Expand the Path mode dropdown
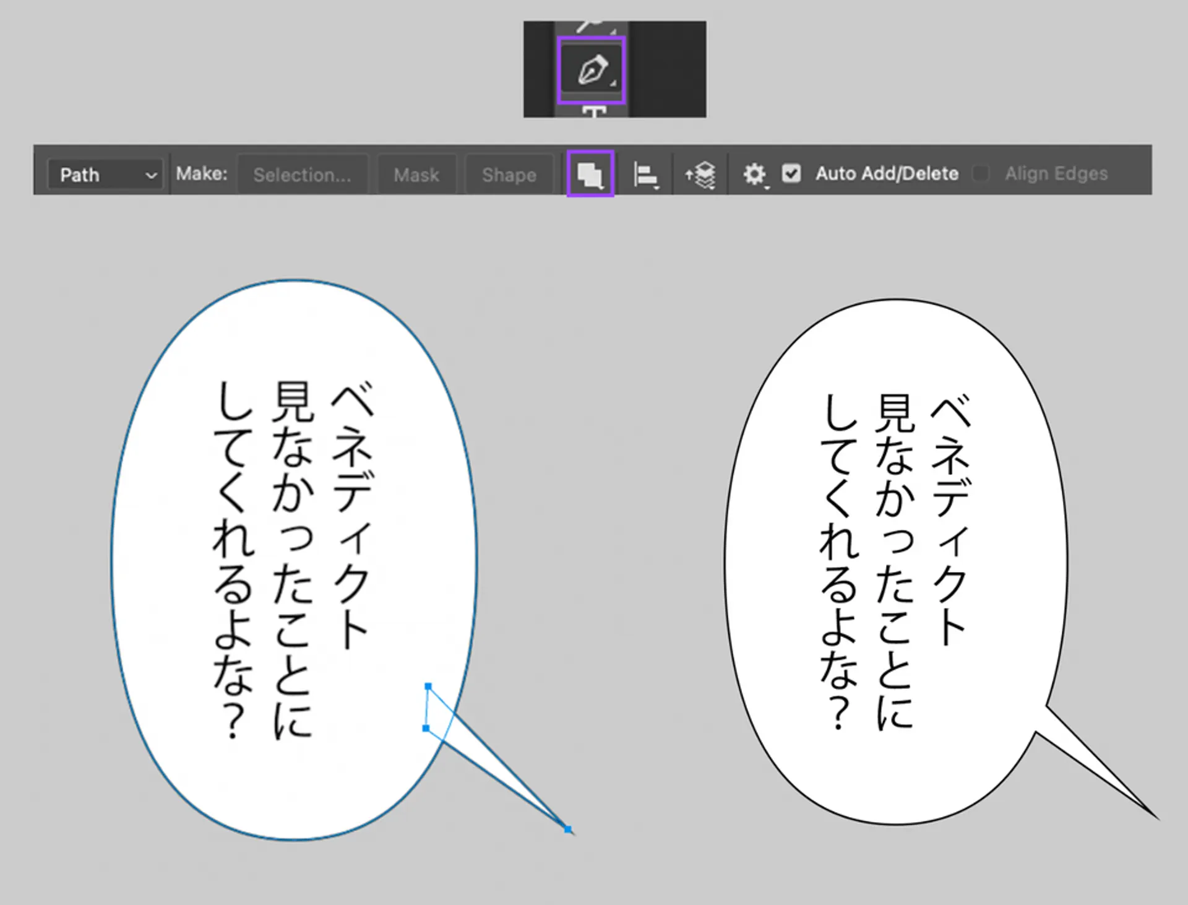This screenshot has height=905, width=1188. pyautogui.click(x=105, y=175)
